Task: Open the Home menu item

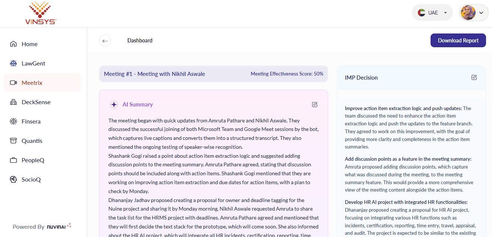Action: [42, 44]
